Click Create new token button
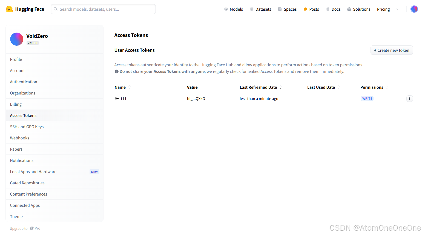This screenshot has width=422, height=235. point(392,50)
